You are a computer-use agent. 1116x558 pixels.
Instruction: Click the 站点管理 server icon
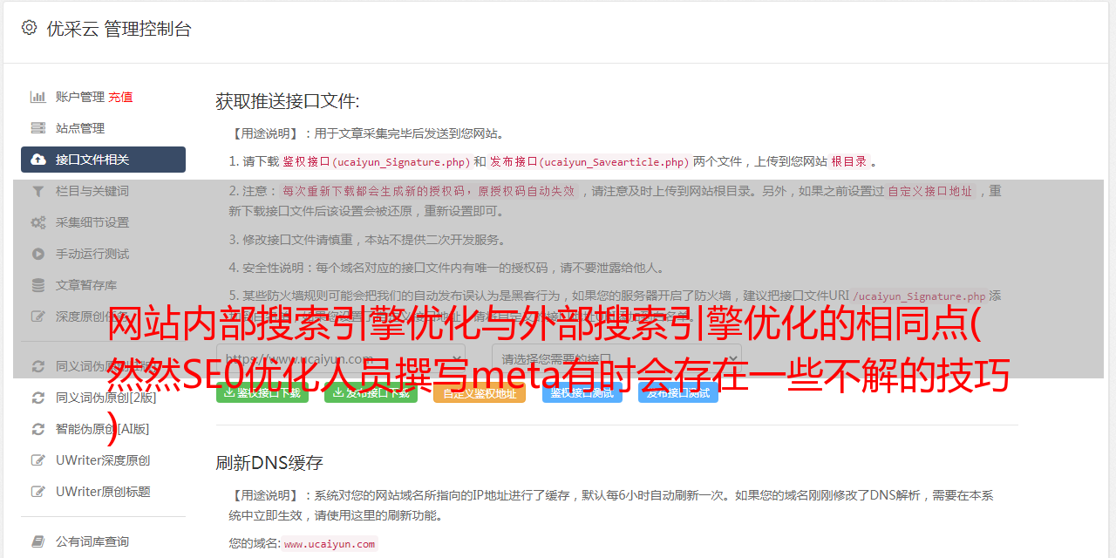pyautogui.click(x=38, y=128)
